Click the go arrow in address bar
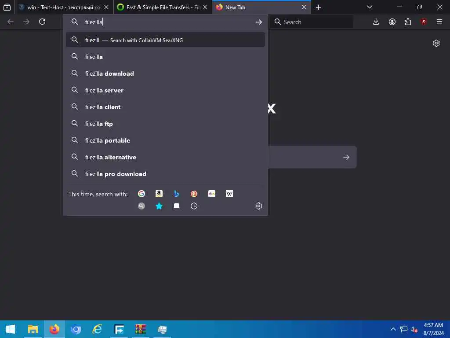This screenshot has width=450, height=338. [x=258, y=22]
